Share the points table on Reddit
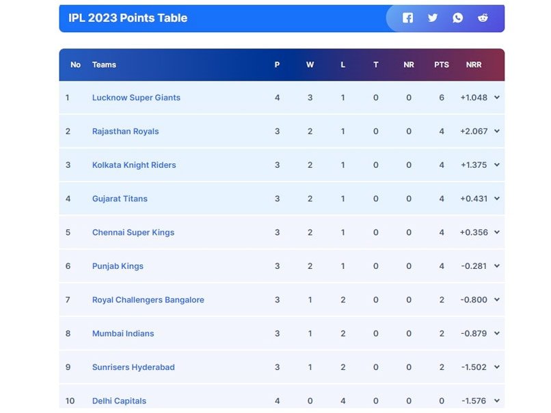Viewport: 551px width, 413px height. (483, 18)
